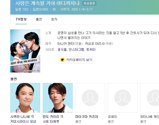
Task: Click the 출연 section heading
Action: [x=14, y=79]
